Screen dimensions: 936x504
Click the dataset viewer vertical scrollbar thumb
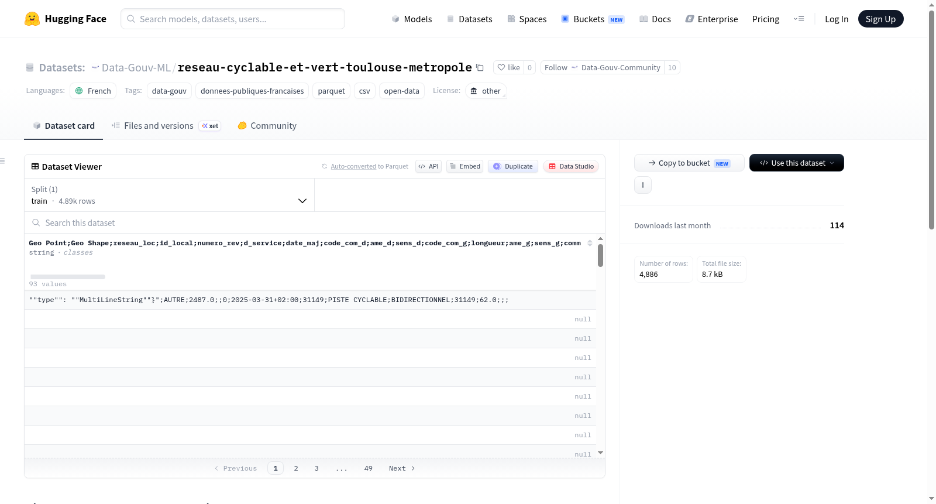coord(600,255)
